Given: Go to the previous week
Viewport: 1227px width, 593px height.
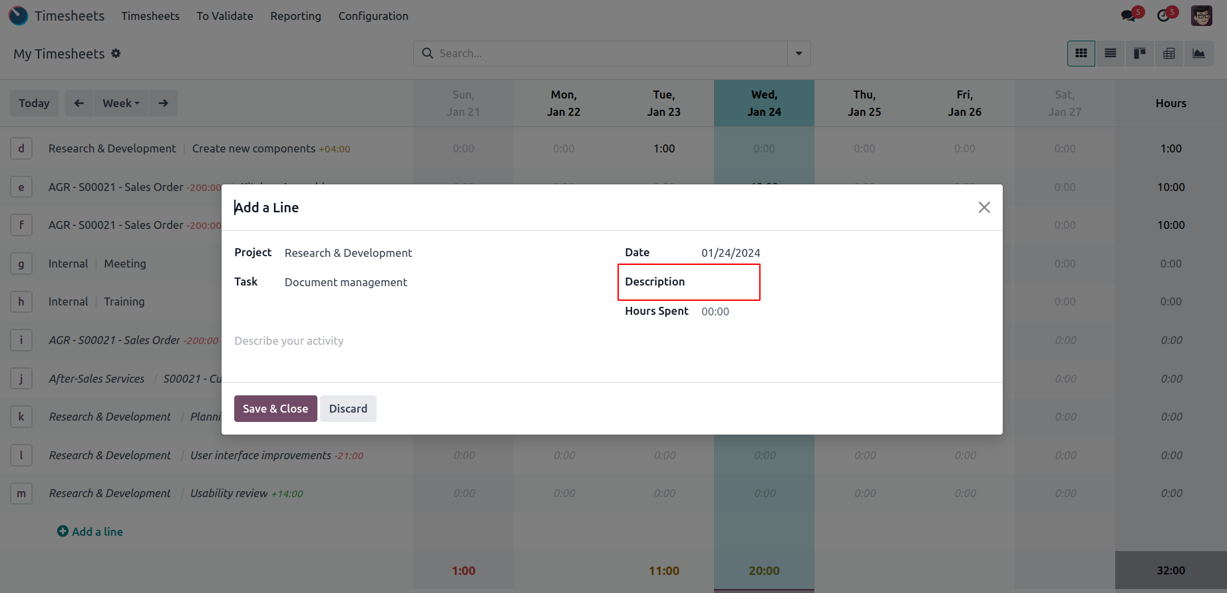Looking at the screenshot, I should point(79,103).
